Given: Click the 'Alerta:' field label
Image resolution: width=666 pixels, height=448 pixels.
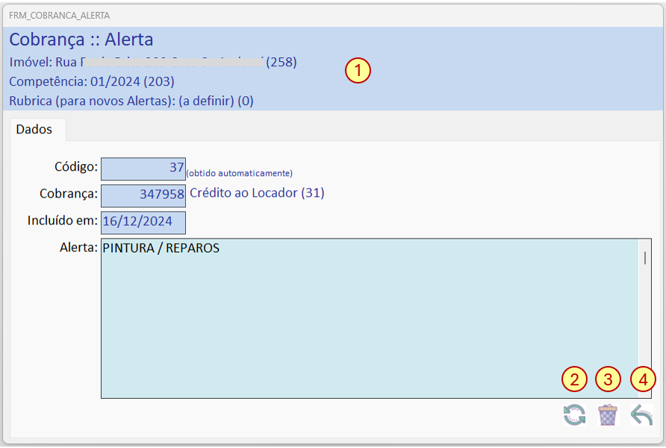Looking at the screenshot, I should (78, 247).
